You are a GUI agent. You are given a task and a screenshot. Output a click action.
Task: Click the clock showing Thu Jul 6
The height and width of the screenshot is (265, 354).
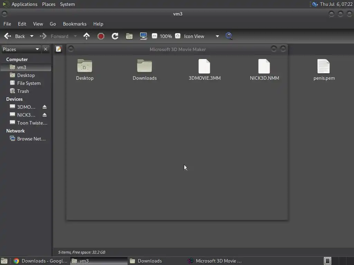tap(336, 4)
